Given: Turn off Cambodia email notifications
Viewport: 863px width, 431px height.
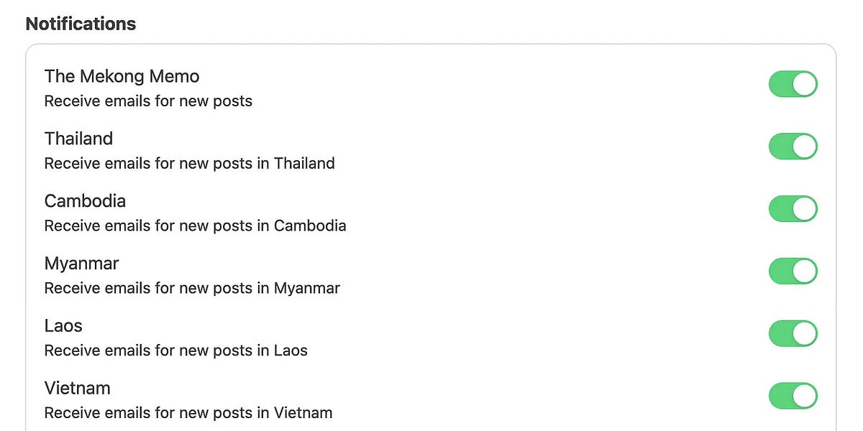Looking at the screenshot, I should [793, 208].
